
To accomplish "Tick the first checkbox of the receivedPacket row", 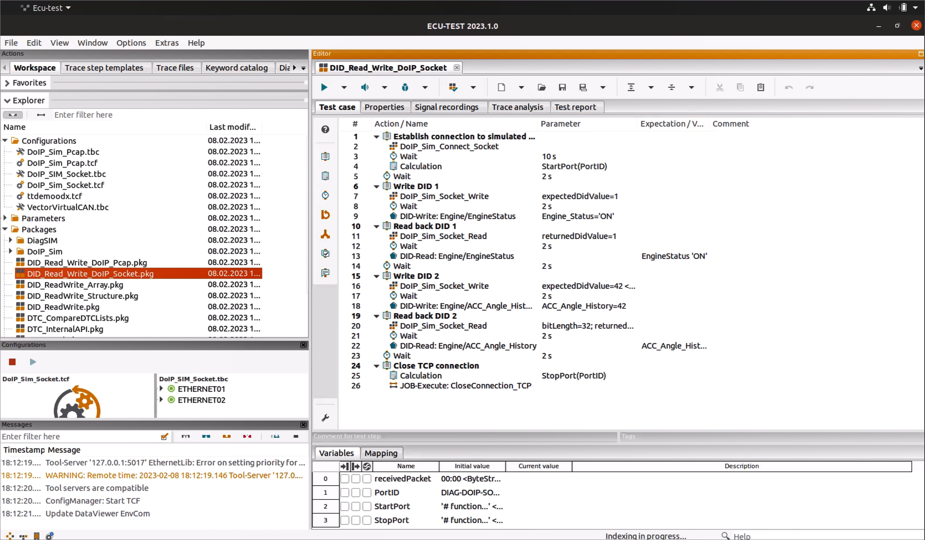I will coord(344,478).
